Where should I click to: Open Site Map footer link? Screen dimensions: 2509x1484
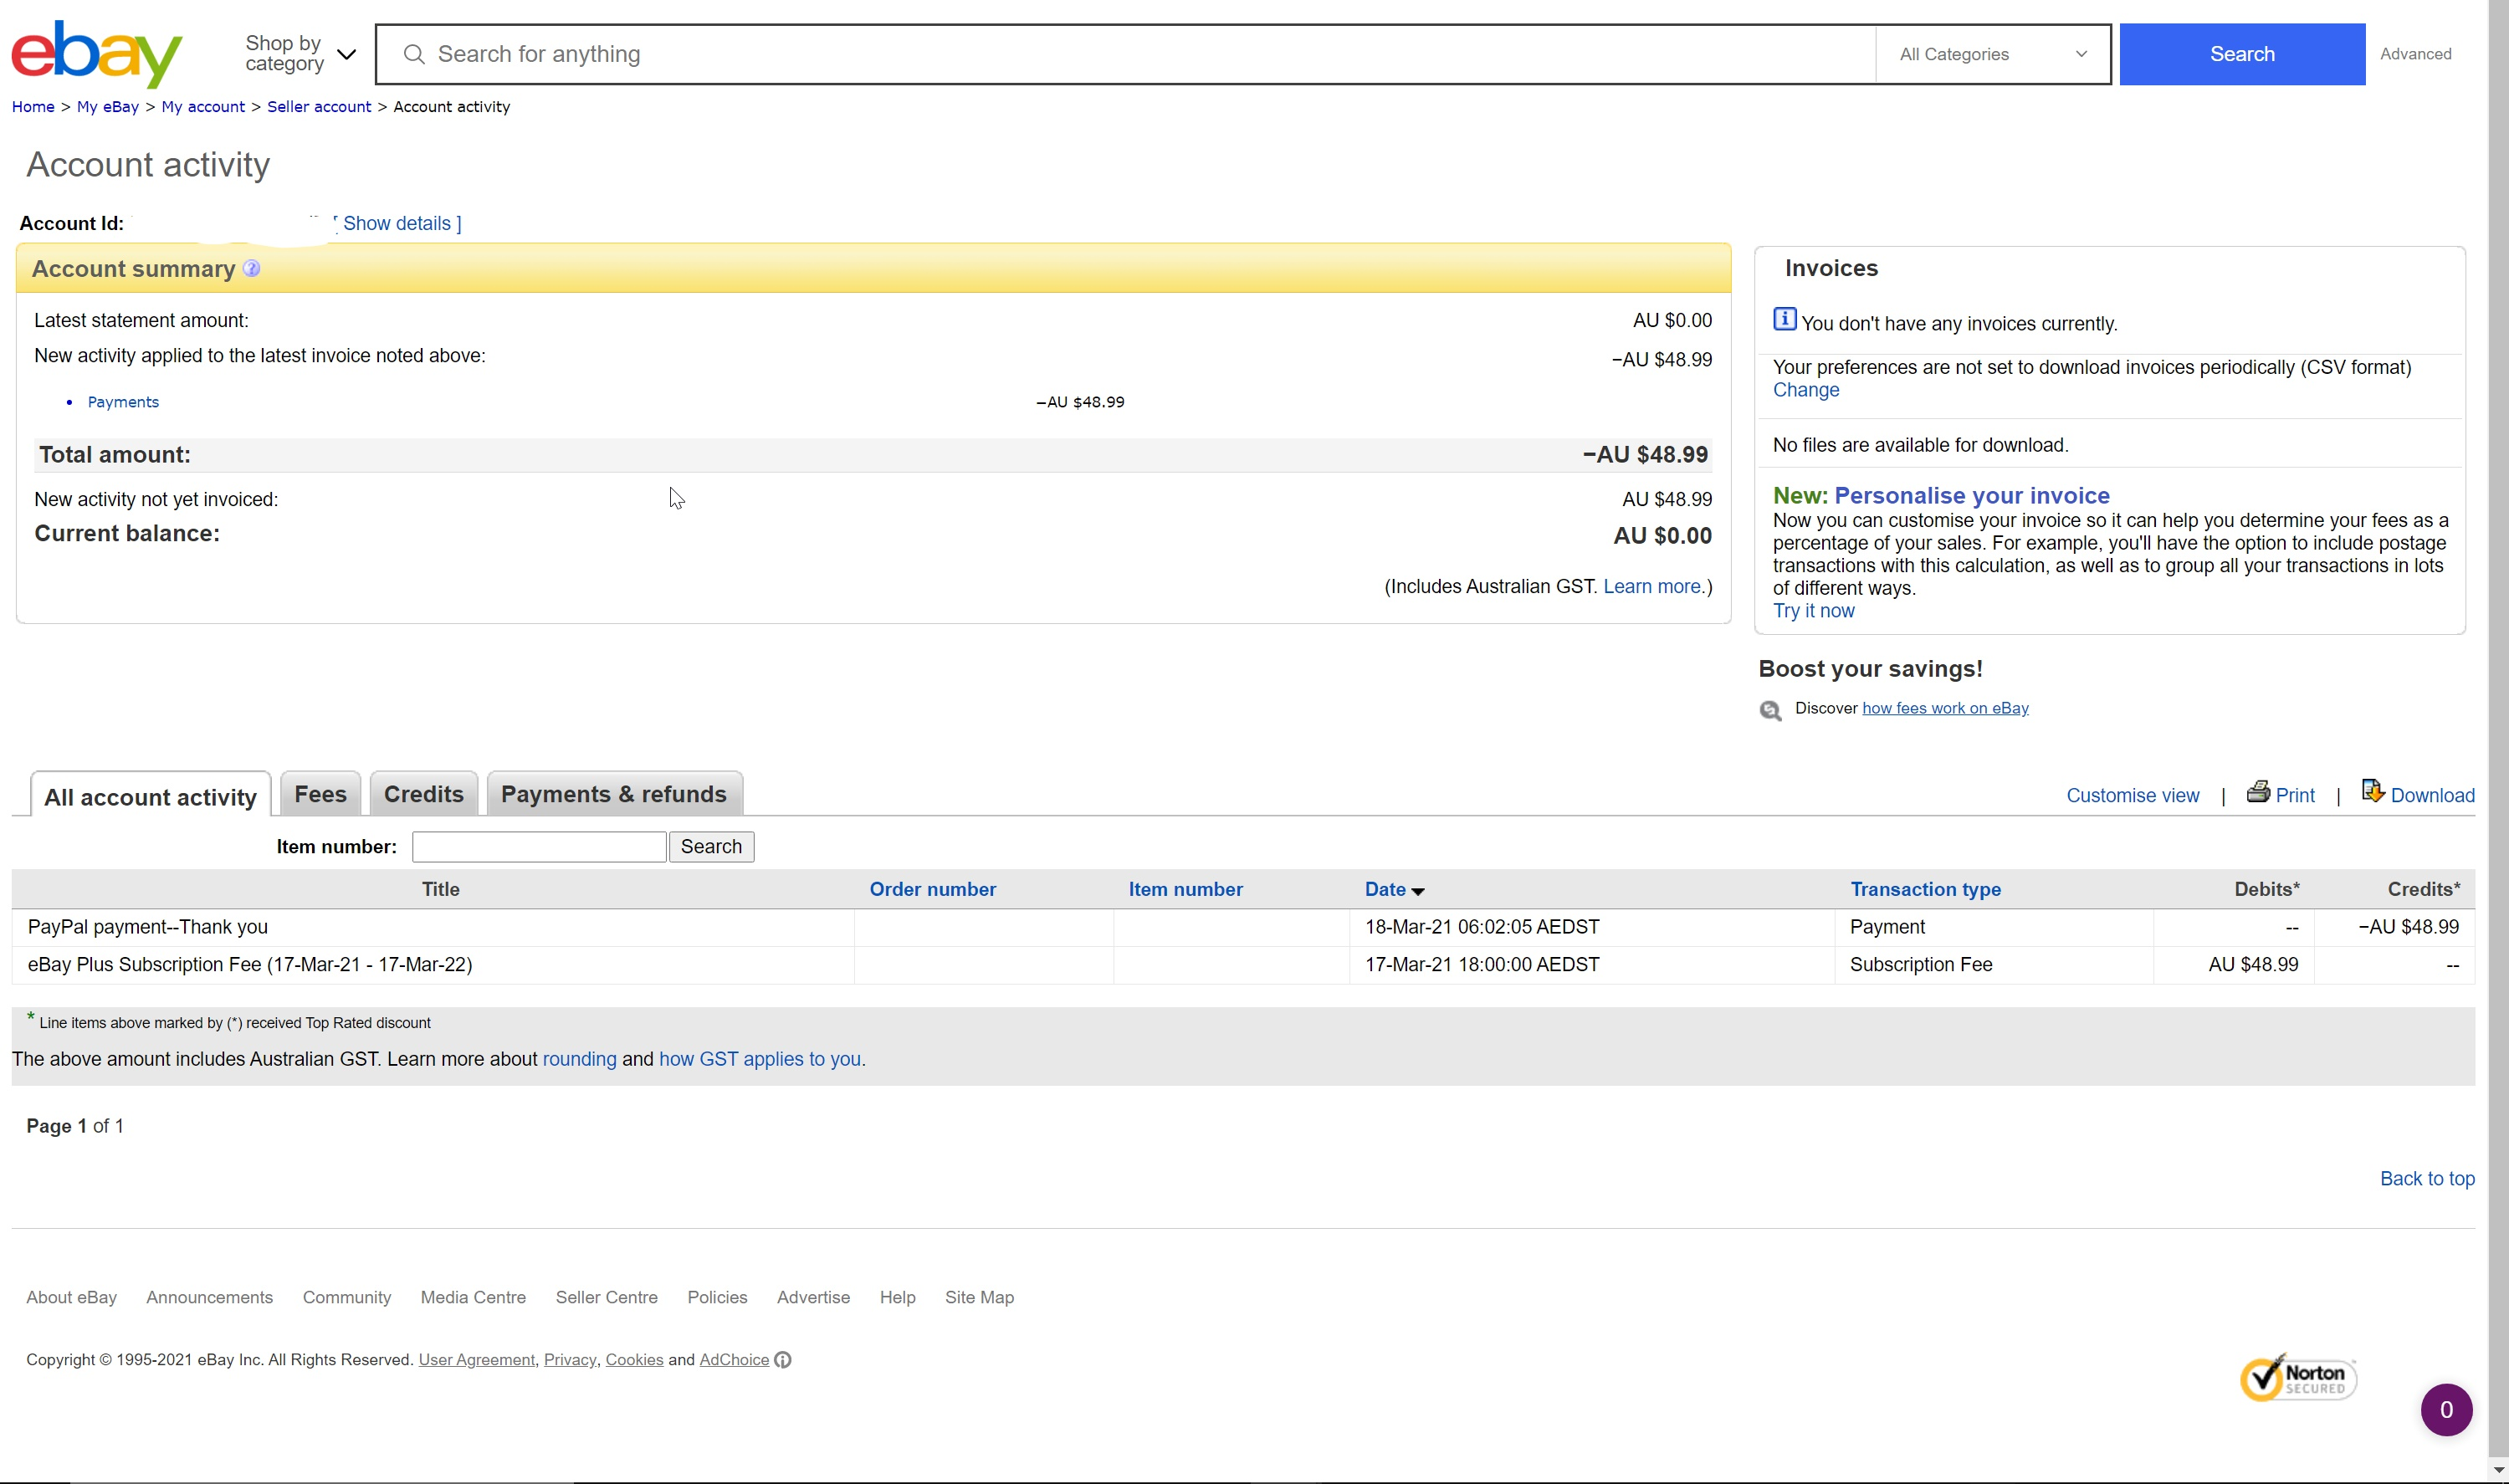click(979, 1298)
